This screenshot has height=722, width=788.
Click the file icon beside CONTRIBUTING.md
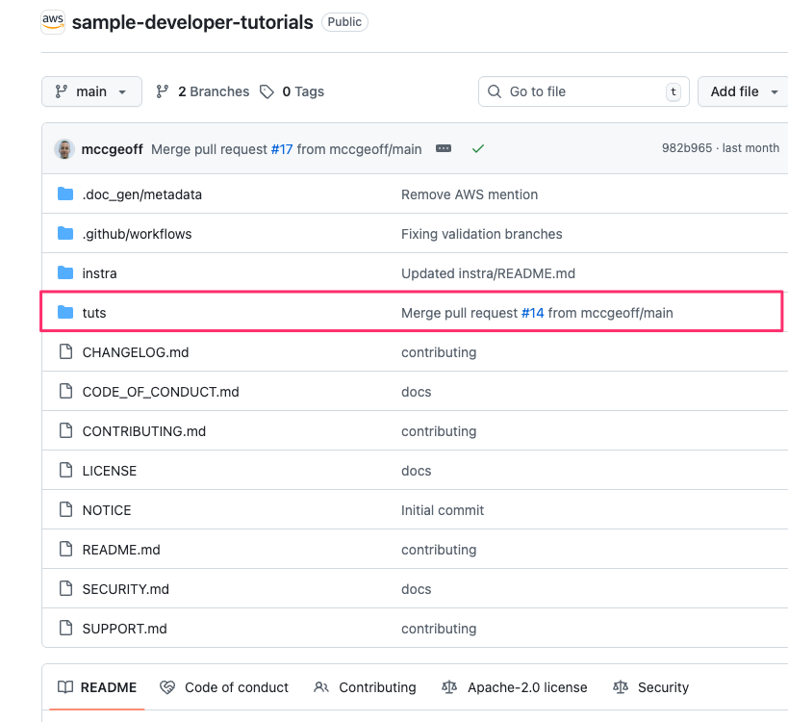[x=65, y=430]
